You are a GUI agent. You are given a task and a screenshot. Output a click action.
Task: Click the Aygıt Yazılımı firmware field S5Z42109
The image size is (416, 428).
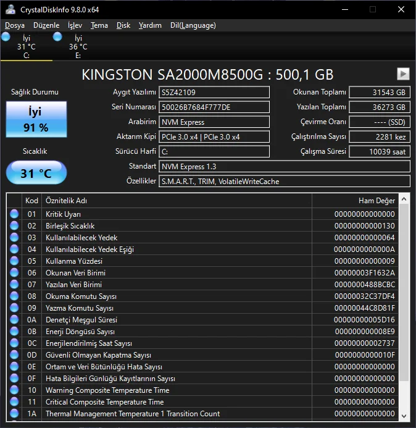click(214, 92)
